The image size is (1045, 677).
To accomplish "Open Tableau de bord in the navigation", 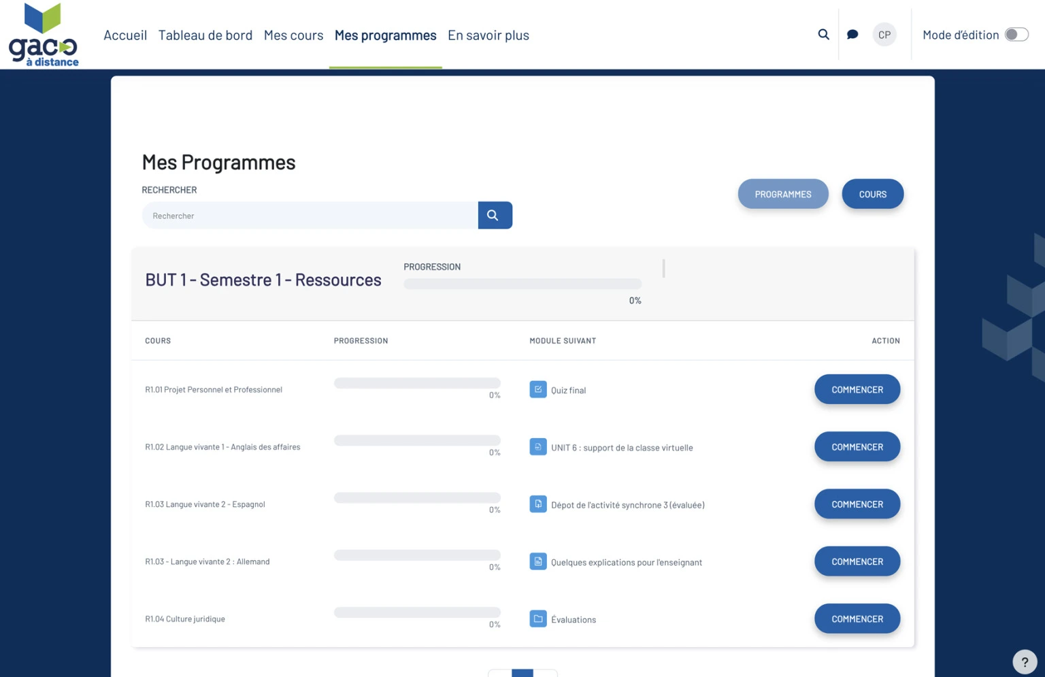I will (x=205, y=35).
